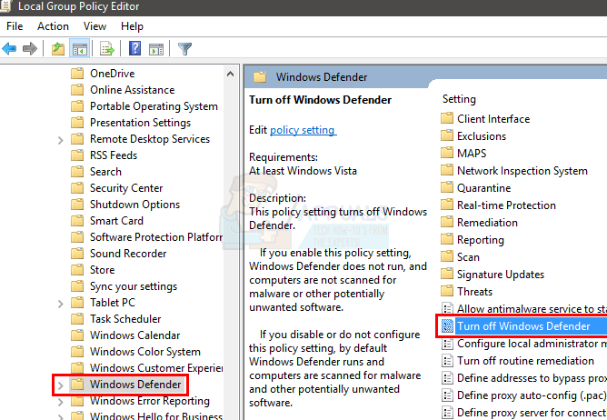Open the View menu
The image size is (607, 420).
coord(95,26)
